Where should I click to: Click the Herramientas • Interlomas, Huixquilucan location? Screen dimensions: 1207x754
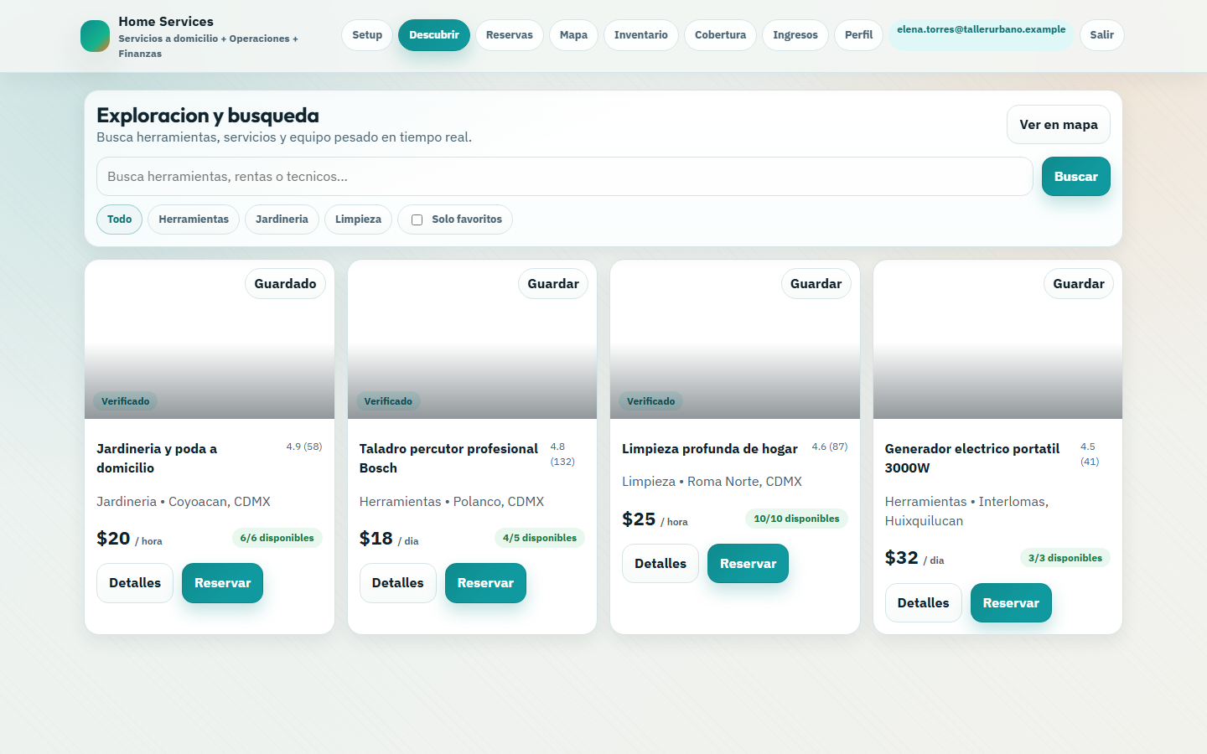pos(966,511)
